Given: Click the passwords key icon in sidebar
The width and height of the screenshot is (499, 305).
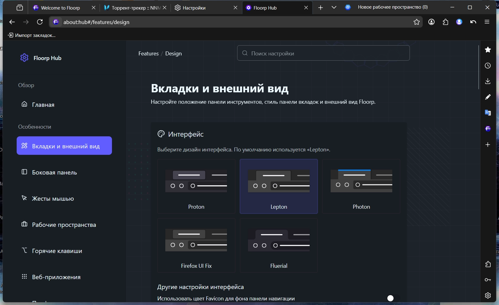Looking at the screenshot, I should [488, 280].
